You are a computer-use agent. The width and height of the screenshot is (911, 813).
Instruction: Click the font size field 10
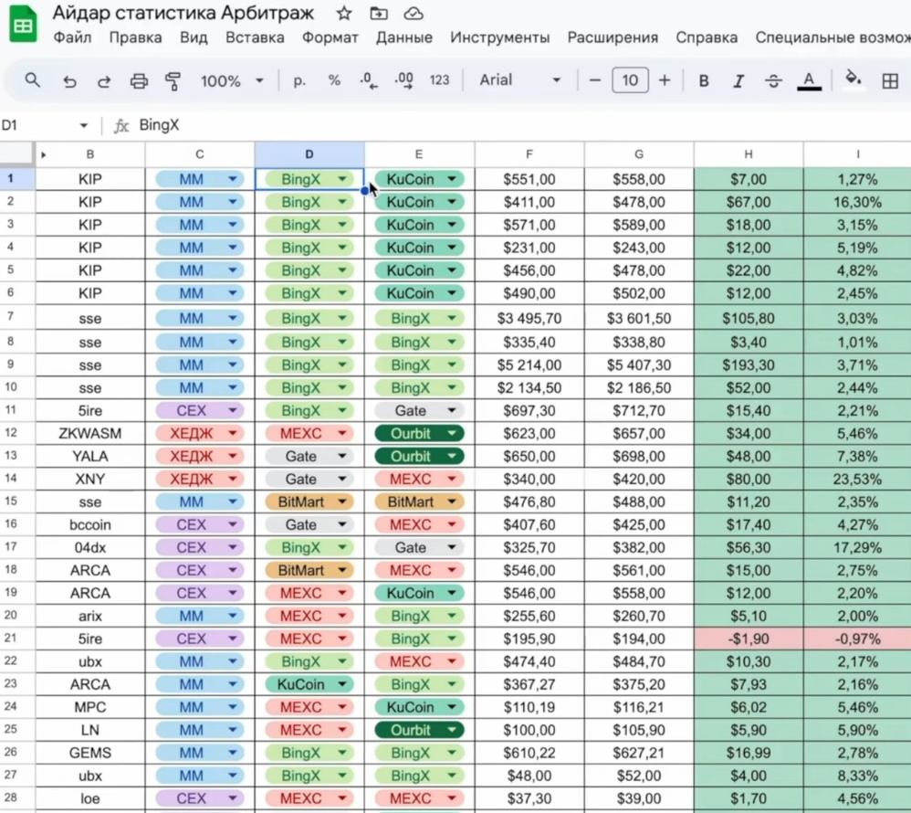(x=630, y=80)
